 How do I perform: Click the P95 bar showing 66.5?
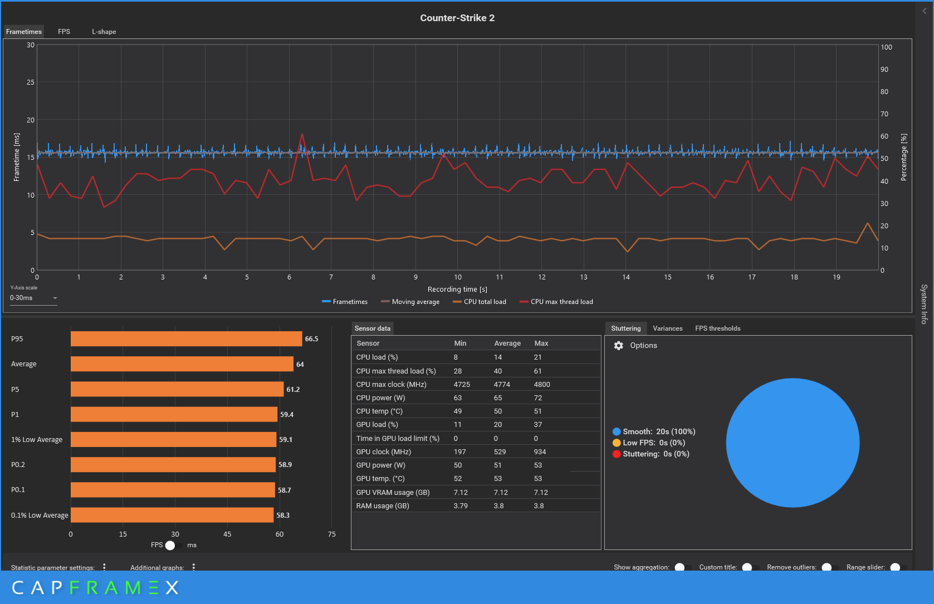[186, 338]
